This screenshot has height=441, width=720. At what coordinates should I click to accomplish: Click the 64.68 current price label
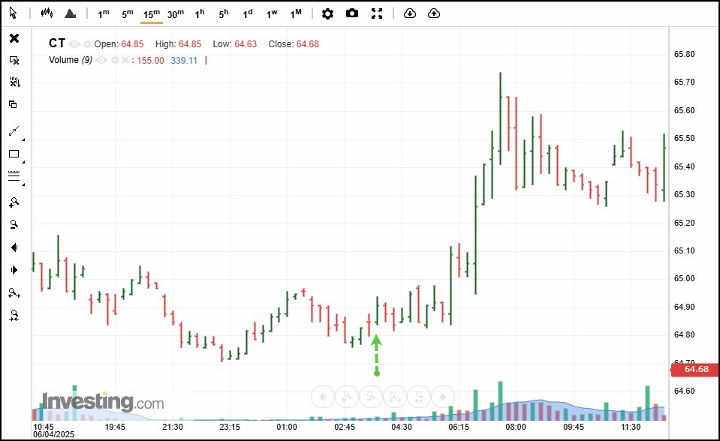(696, 369)
